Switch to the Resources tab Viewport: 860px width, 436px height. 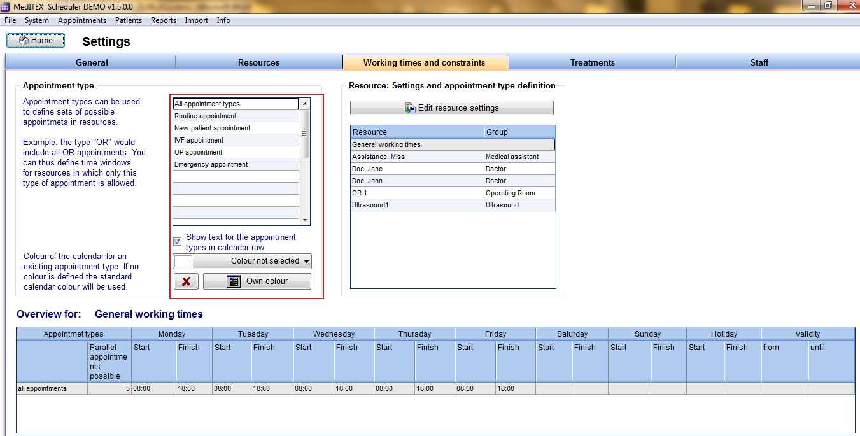click(x=258, y=62)
